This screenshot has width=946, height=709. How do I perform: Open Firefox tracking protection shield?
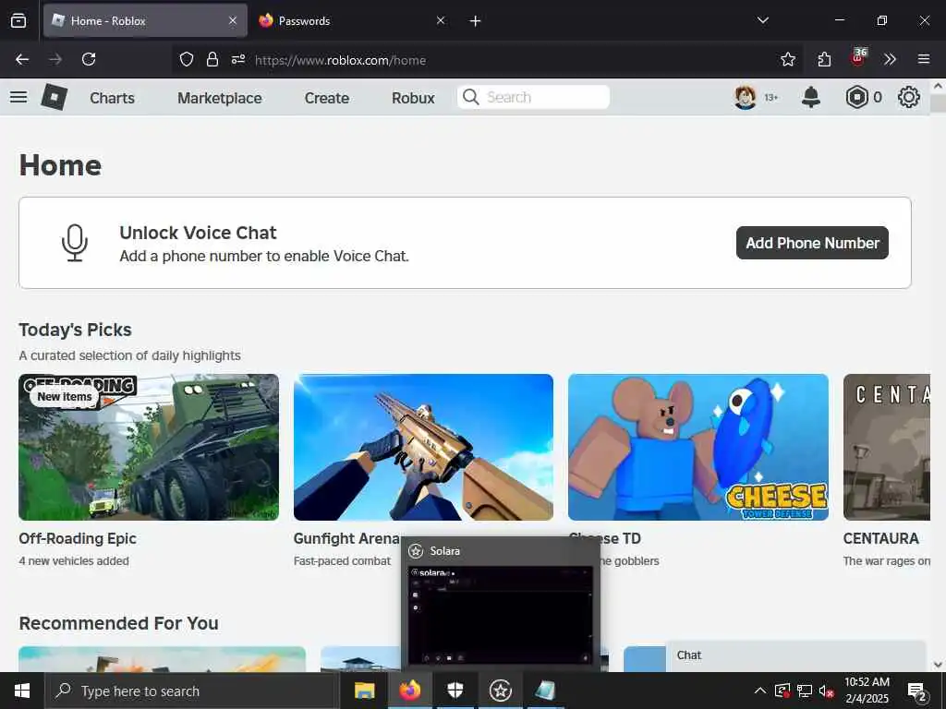point(187,59)
